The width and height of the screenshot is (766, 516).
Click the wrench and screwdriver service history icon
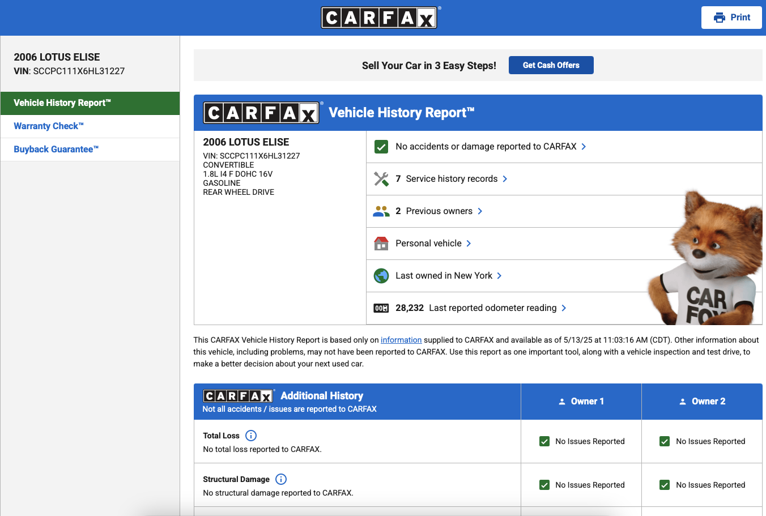381,179
